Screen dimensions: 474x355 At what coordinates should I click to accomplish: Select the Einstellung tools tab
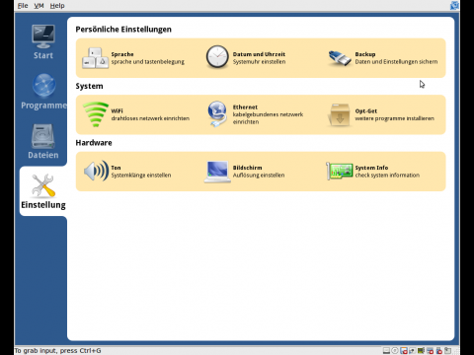point(43,191)
